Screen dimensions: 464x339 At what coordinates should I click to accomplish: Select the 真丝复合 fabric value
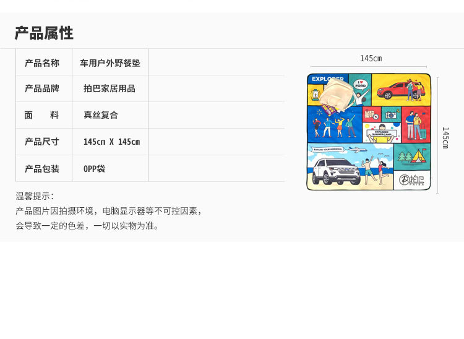coord(101,115)
